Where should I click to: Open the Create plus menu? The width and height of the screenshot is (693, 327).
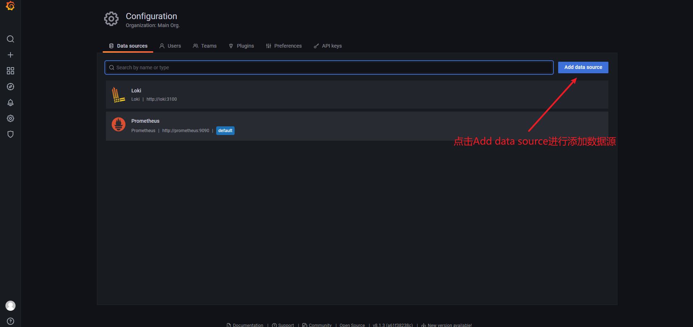click(10, 55)
